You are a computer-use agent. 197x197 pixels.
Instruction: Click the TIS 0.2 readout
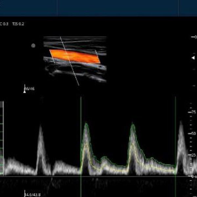(x=18, y=24)
